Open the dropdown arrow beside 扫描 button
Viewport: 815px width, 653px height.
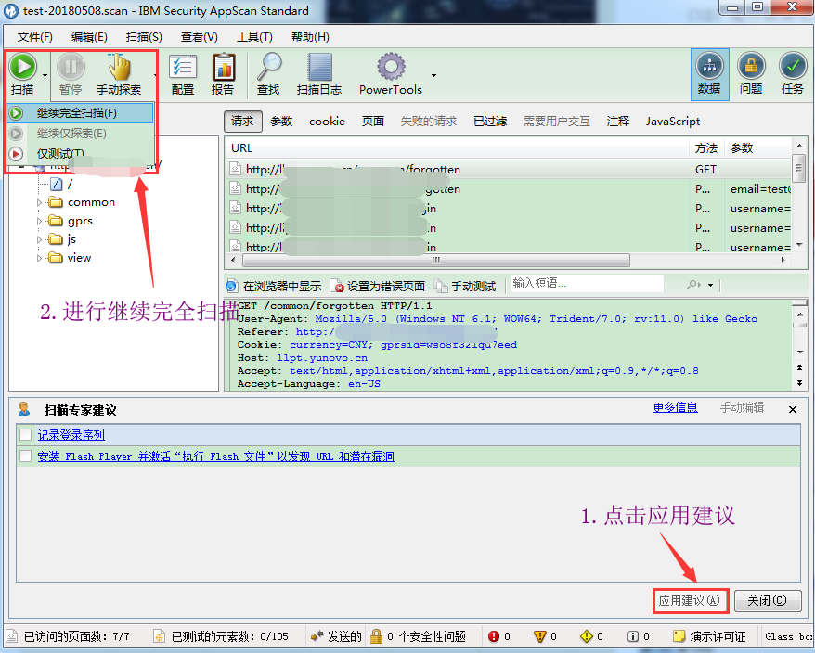click(45, 75)
